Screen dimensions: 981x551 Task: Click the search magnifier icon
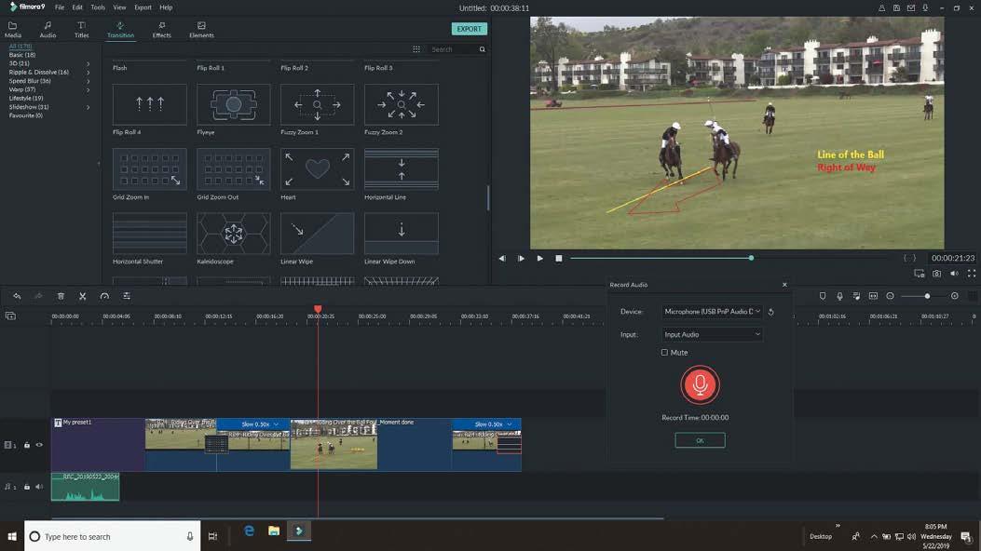tap(483, 49)
